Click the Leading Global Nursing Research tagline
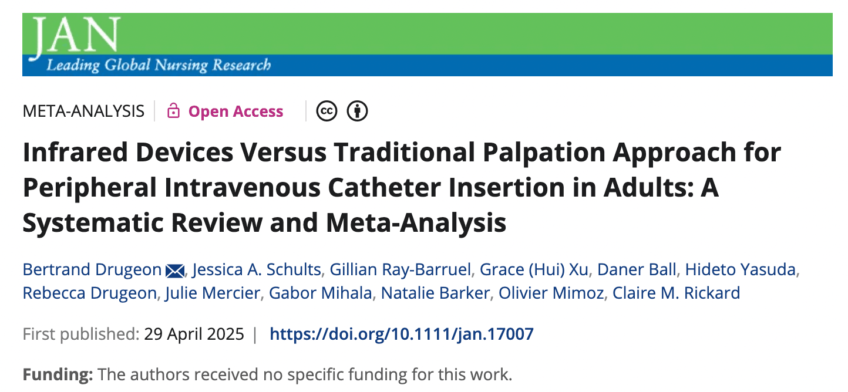Viewport: 848px width, 392px height. (159, 65)
